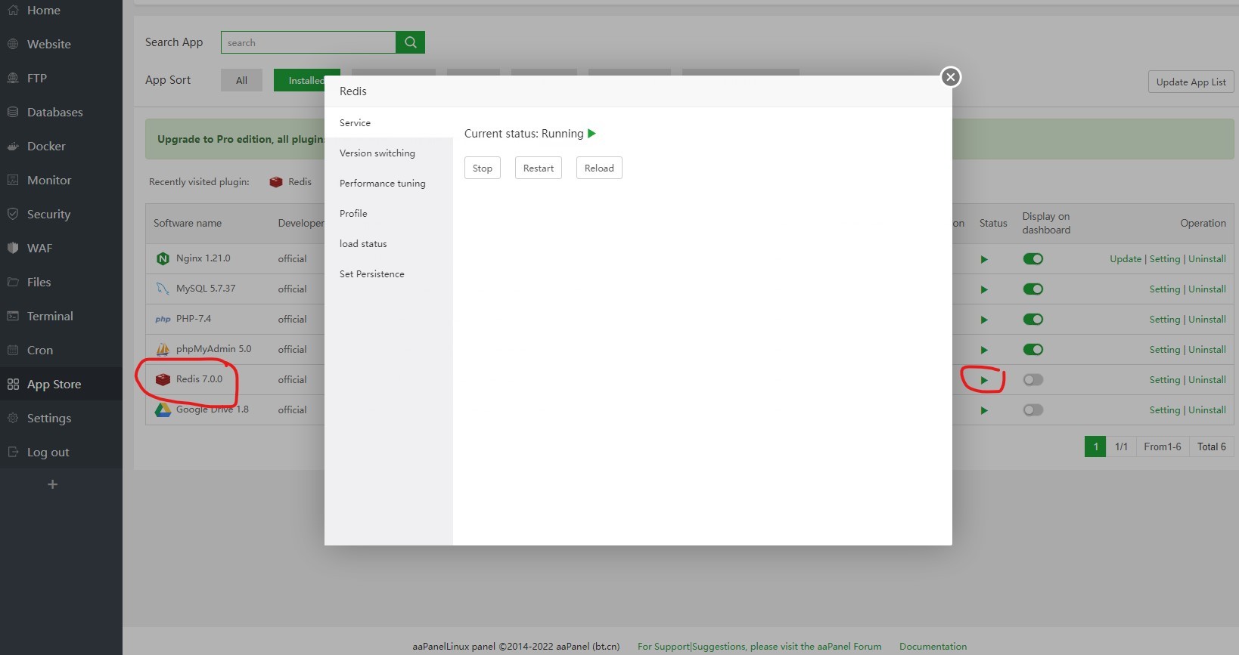Select the Service tab in Redis dialog
Viewport: 1239px width, 655px height.
[x=389, y=122]
